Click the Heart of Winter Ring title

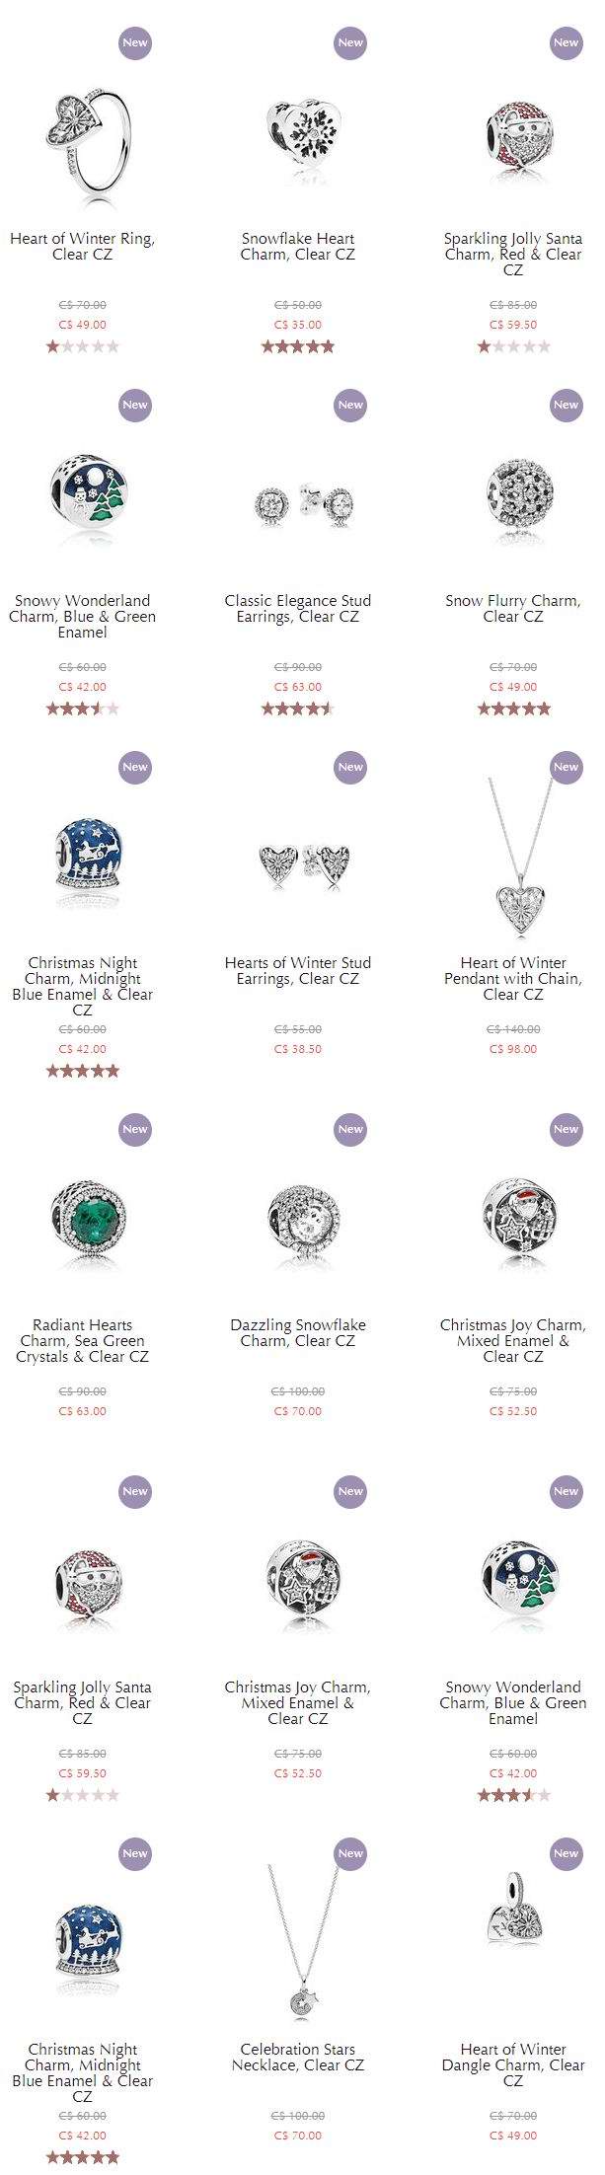point(83,246)
